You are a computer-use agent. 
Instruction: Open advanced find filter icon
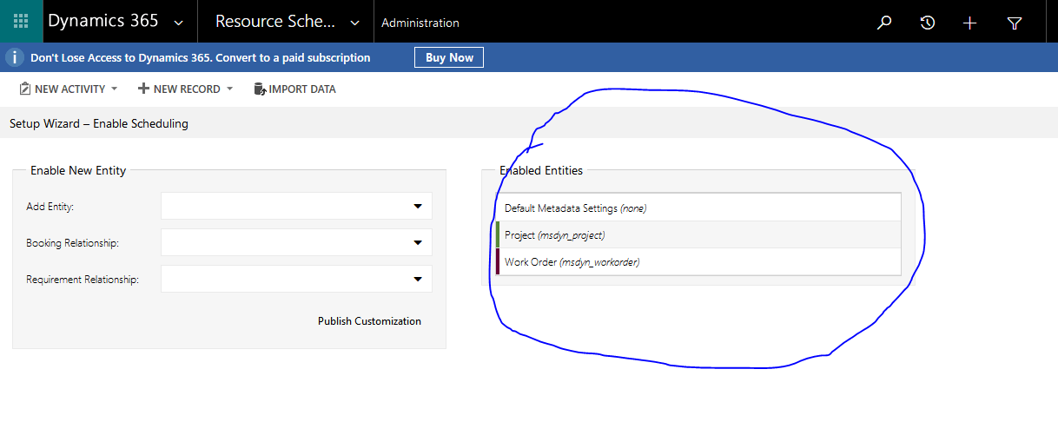click(x=1014, y=23)
